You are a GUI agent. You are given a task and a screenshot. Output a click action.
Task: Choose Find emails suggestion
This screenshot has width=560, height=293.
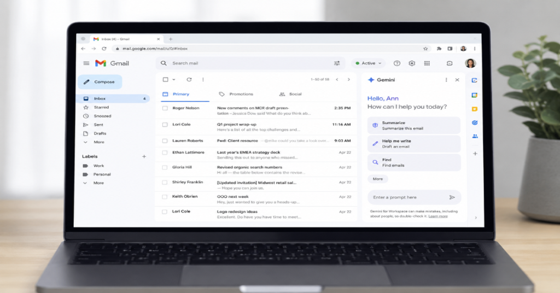click(414, 162)
